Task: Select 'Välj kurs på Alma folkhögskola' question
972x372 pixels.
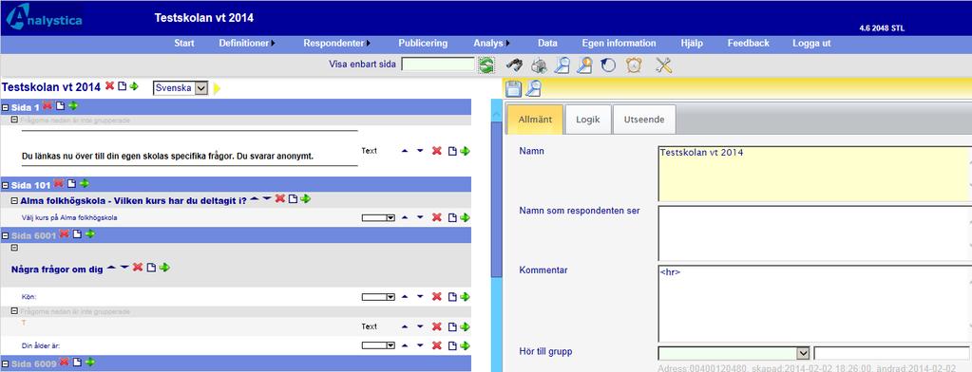Action: click(x=69, y=218)
